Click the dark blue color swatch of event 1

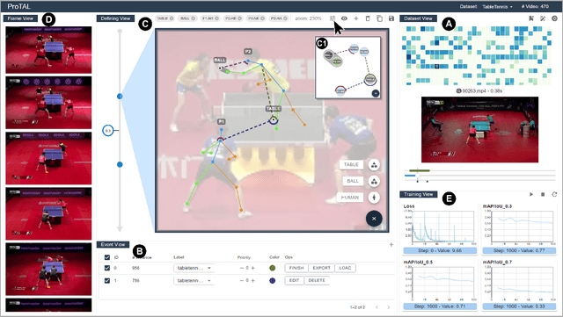(x=273, y=280)
